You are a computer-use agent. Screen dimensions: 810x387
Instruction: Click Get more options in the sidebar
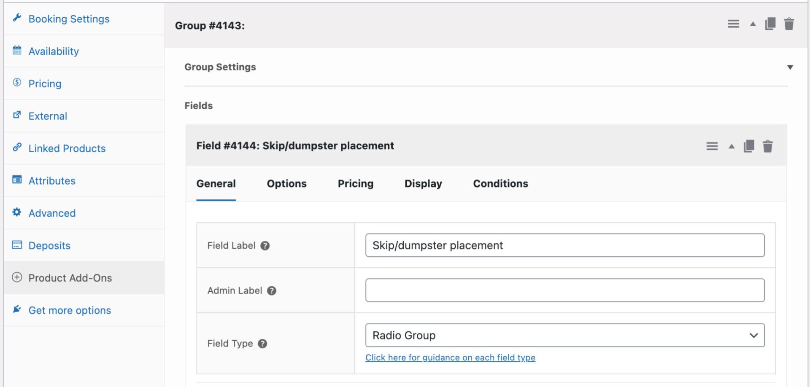[70, 310]
